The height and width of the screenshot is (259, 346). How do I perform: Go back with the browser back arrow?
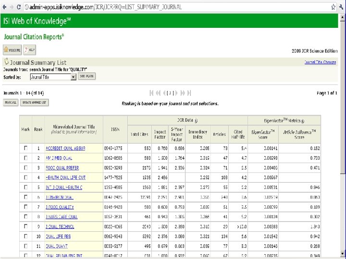tap(4, 7)
